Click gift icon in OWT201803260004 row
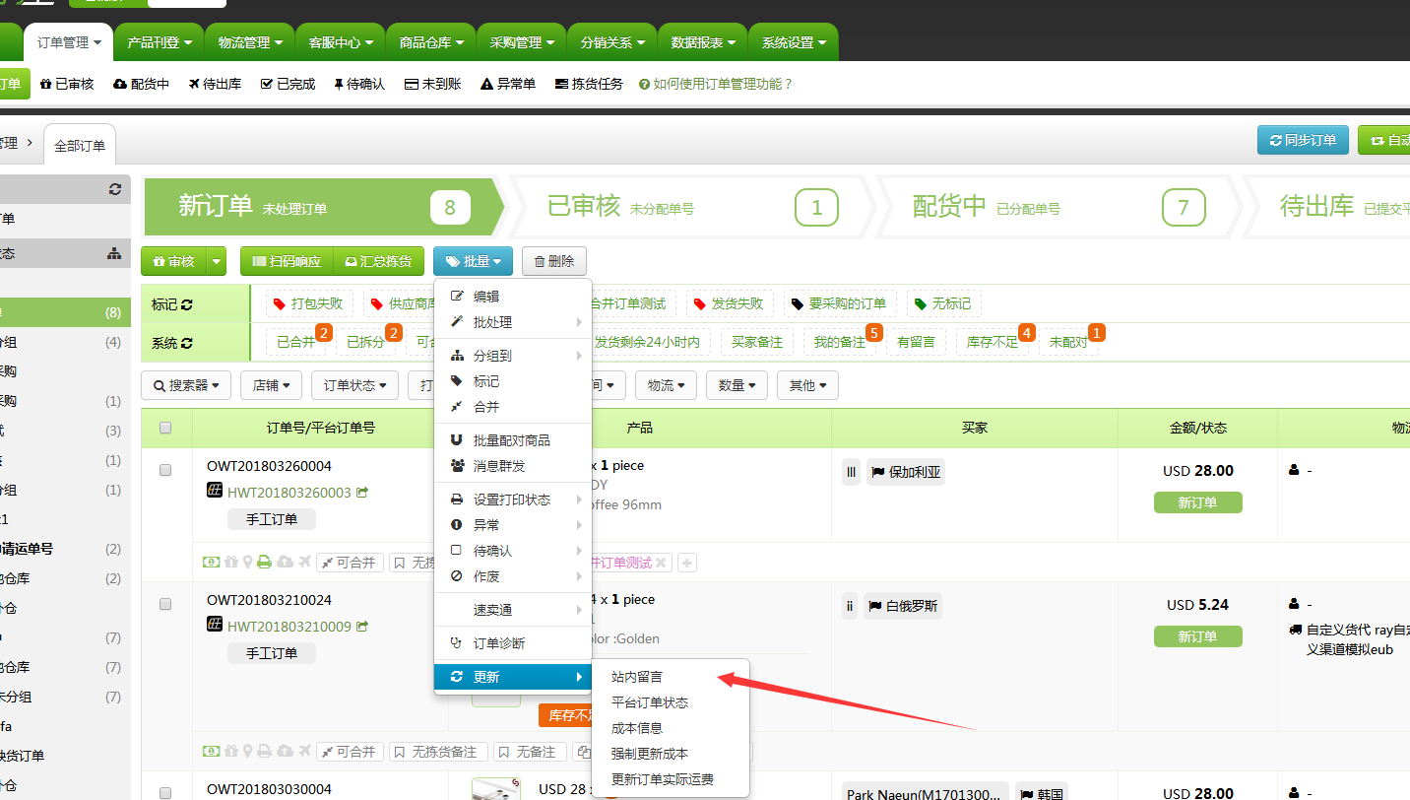This screenshot has width=1410, height=800. point(231,562)
